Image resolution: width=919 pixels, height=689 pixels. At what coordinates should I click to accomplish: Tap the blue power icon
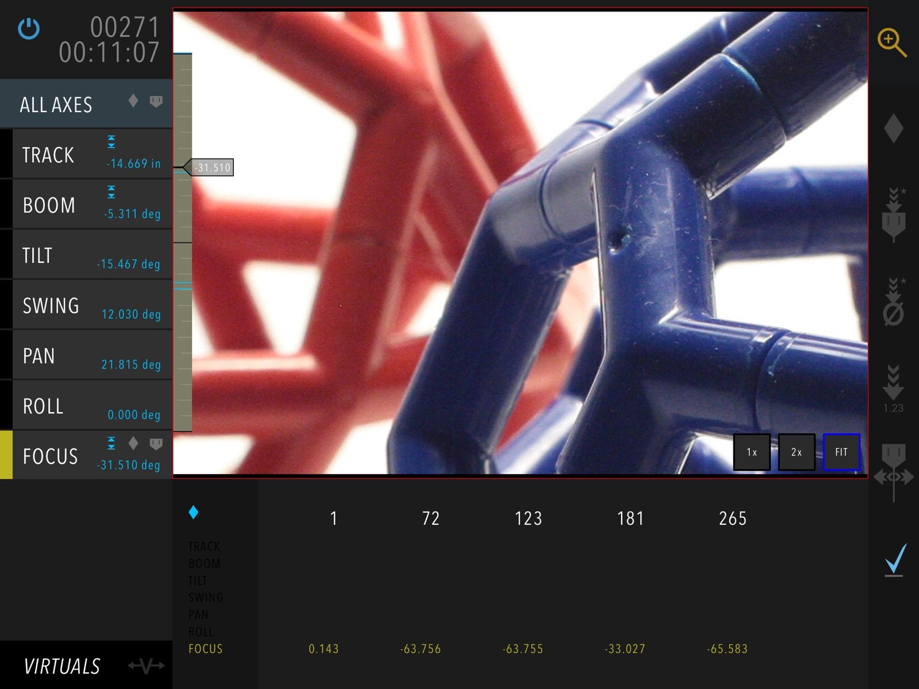29,28
